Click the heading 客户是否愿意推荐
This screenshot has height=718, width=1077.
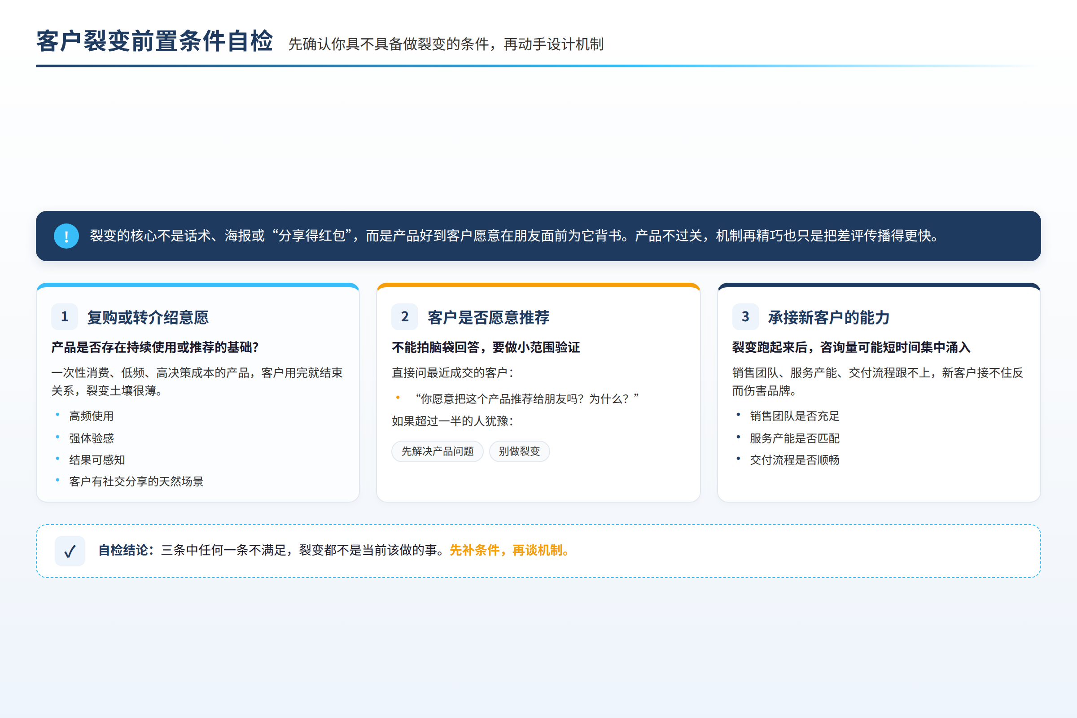tap(488, 317)
